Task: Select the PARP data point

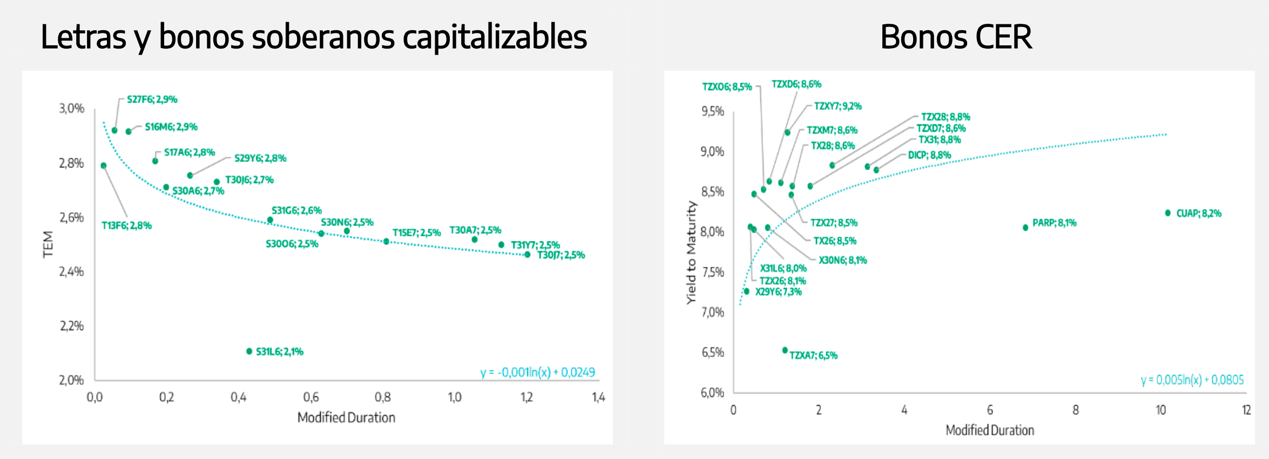Action: tap(1025, 228)
